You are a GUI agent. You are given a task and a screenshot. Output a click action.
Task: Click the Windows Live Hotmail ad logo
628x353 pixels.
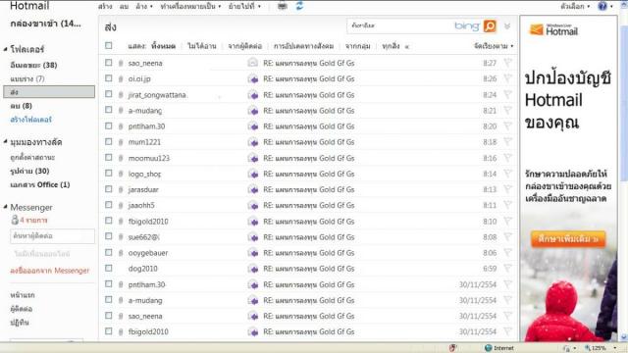pyautogui.click(x=553, y=30)
